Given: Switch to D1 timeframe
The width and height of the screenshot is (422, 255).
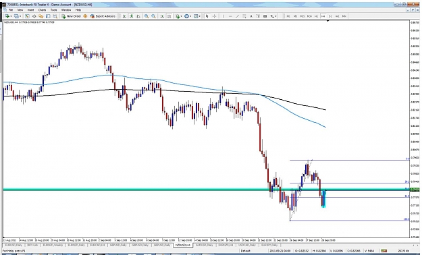Looking at the screenshot, I should (330, 16).
